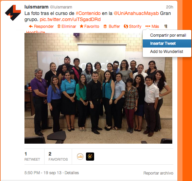Select Add to Wunderlist option
This screenshot has height=181, width=192.
167,52
